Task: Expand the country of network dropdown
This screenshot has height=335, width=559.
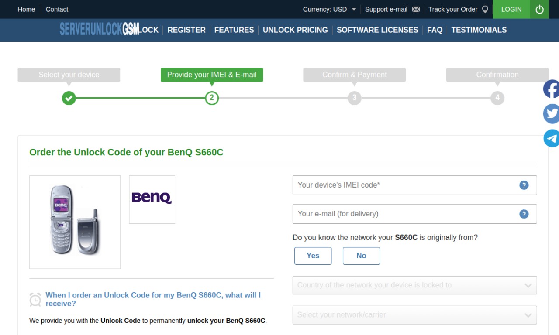Action: pos(414,285)
